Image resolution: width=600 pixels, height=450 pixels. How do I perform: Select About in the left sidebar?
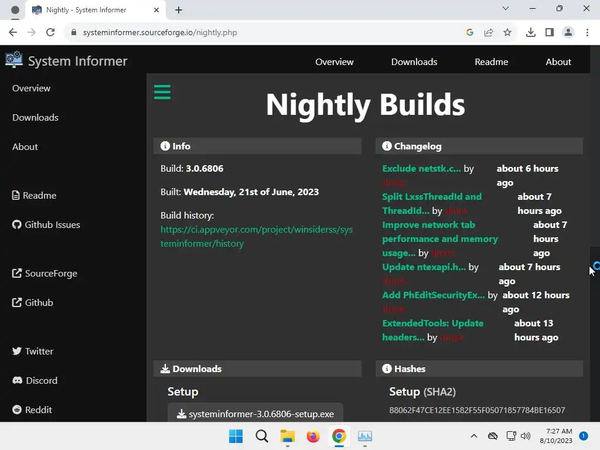(25, 147)
